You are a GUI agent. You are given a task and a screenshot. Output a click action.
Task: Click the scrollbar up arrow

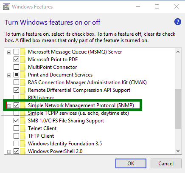pyautogui.click(x=178, y=52)
